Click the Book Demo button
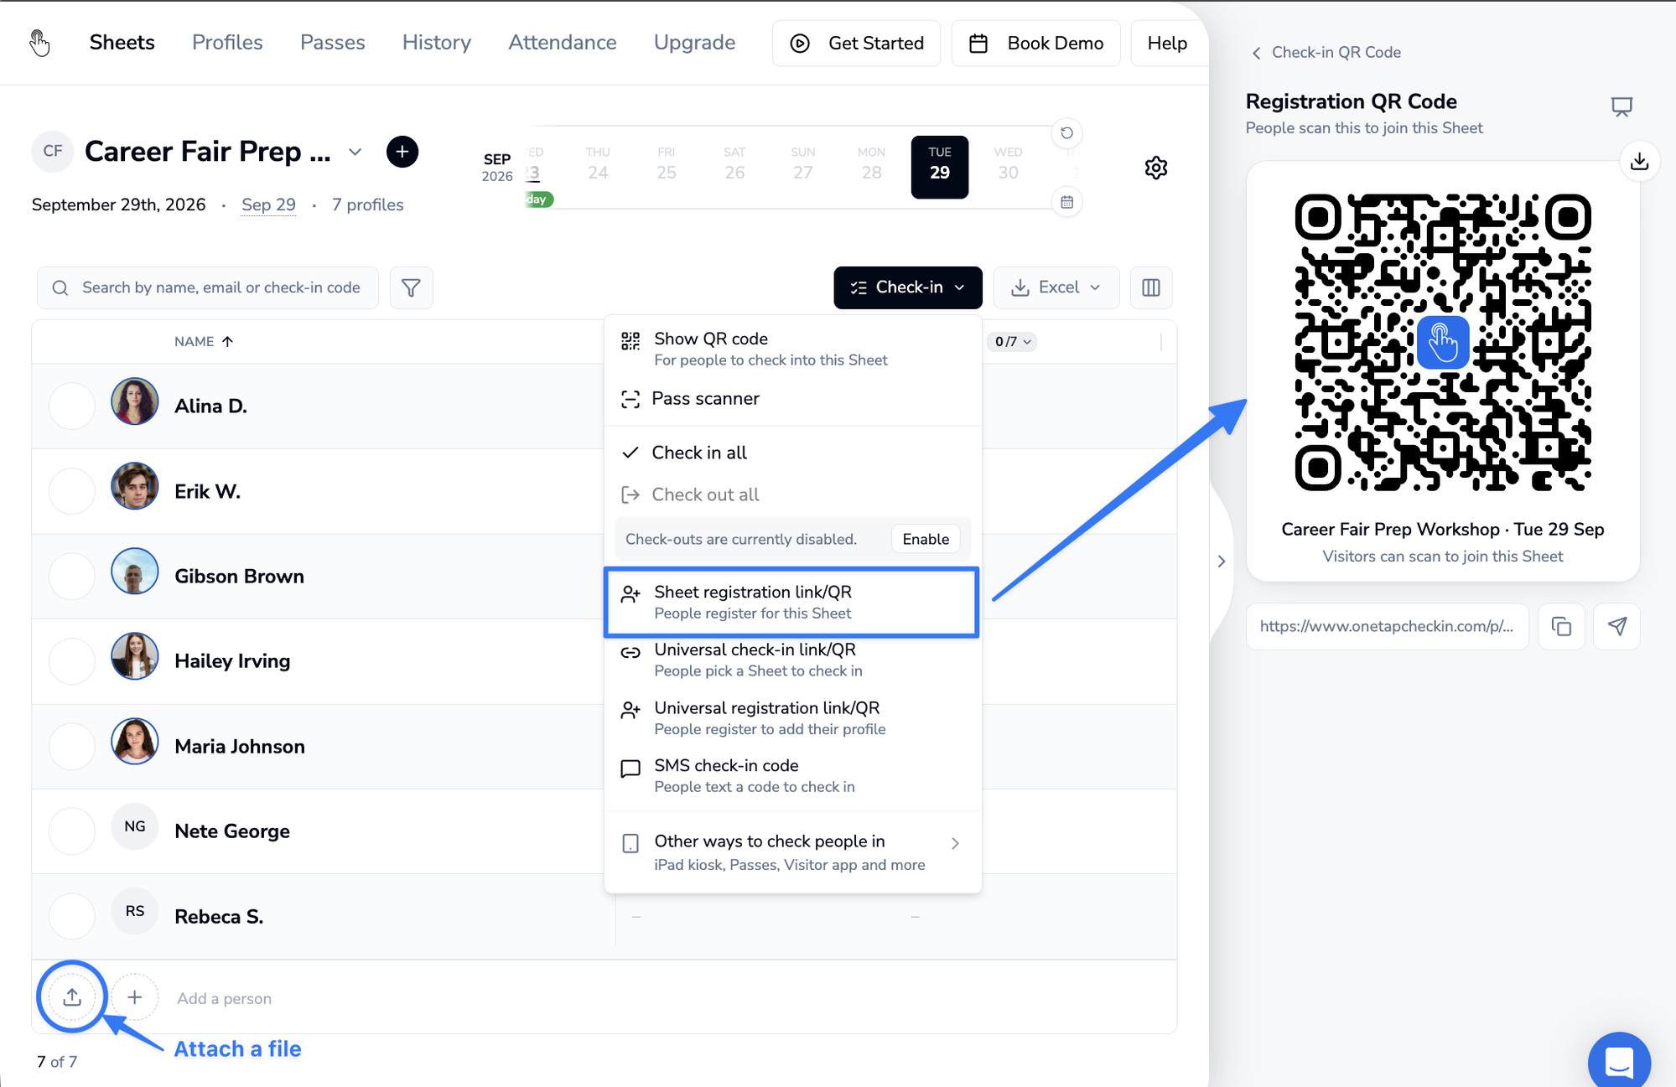This screenshot has height=1087, width=1676. pos(1036,44)
